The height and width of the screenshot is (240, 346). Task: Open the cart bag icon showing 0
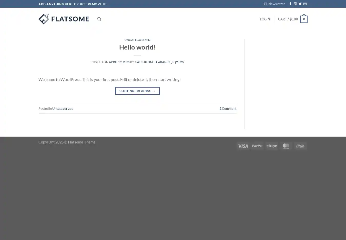pyautogui.click(x=304, y=19)
